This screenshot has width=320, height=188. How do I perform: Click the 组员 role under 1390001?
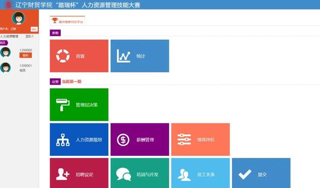click(22, 70)
